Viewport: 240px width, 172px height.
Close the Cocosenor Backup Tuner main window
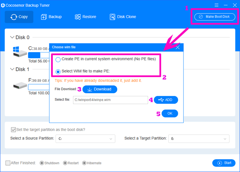coord(235,5)
